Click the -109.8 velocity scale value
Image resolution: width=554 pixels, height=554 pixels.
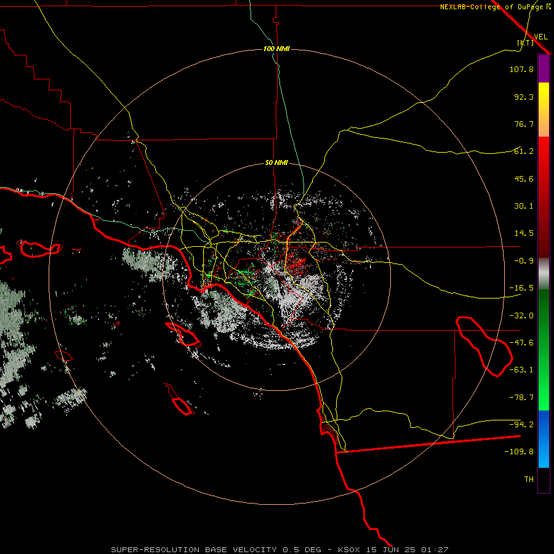point(519,452)
